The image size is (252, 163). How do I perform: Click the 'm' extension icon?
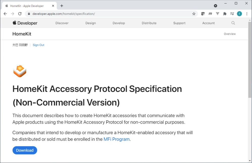(210, 14)
